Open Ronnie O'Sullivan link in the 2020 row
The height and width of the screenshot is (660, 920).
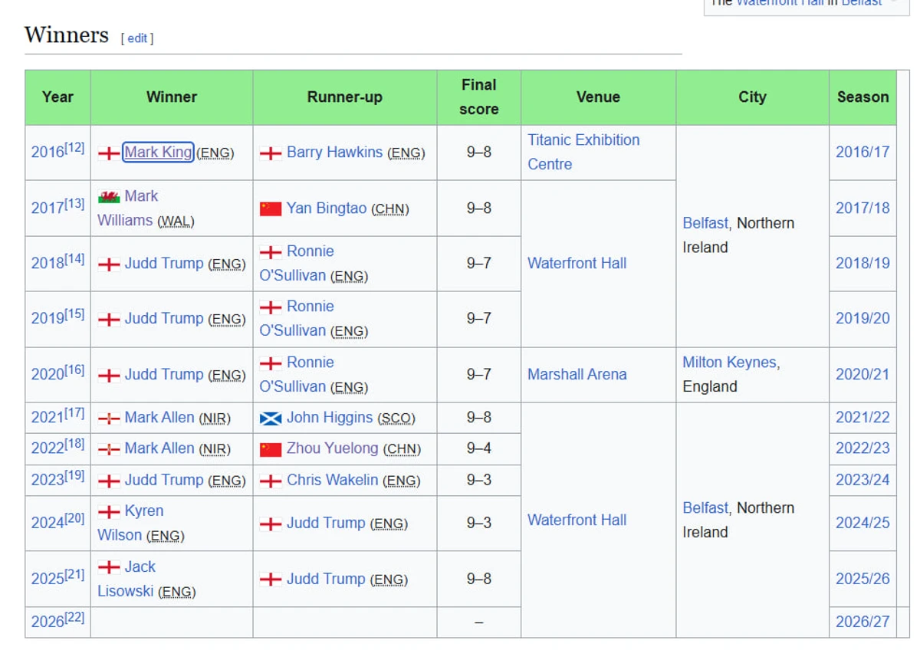tap(297, 374)
